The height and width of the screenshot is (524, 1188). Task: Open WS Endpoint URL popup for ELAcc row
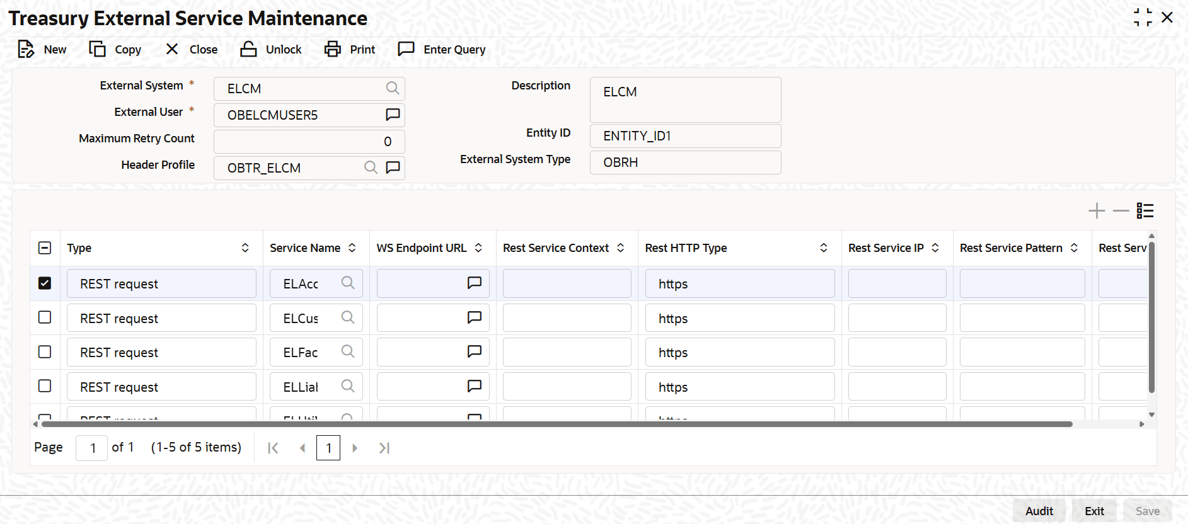coord(475,283)
